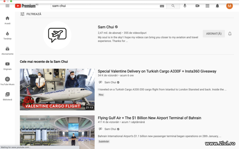Image resolution: width=239 pixels, height=149 pixels.
Task: Open the hamburger guide menu
Action: 7,6
